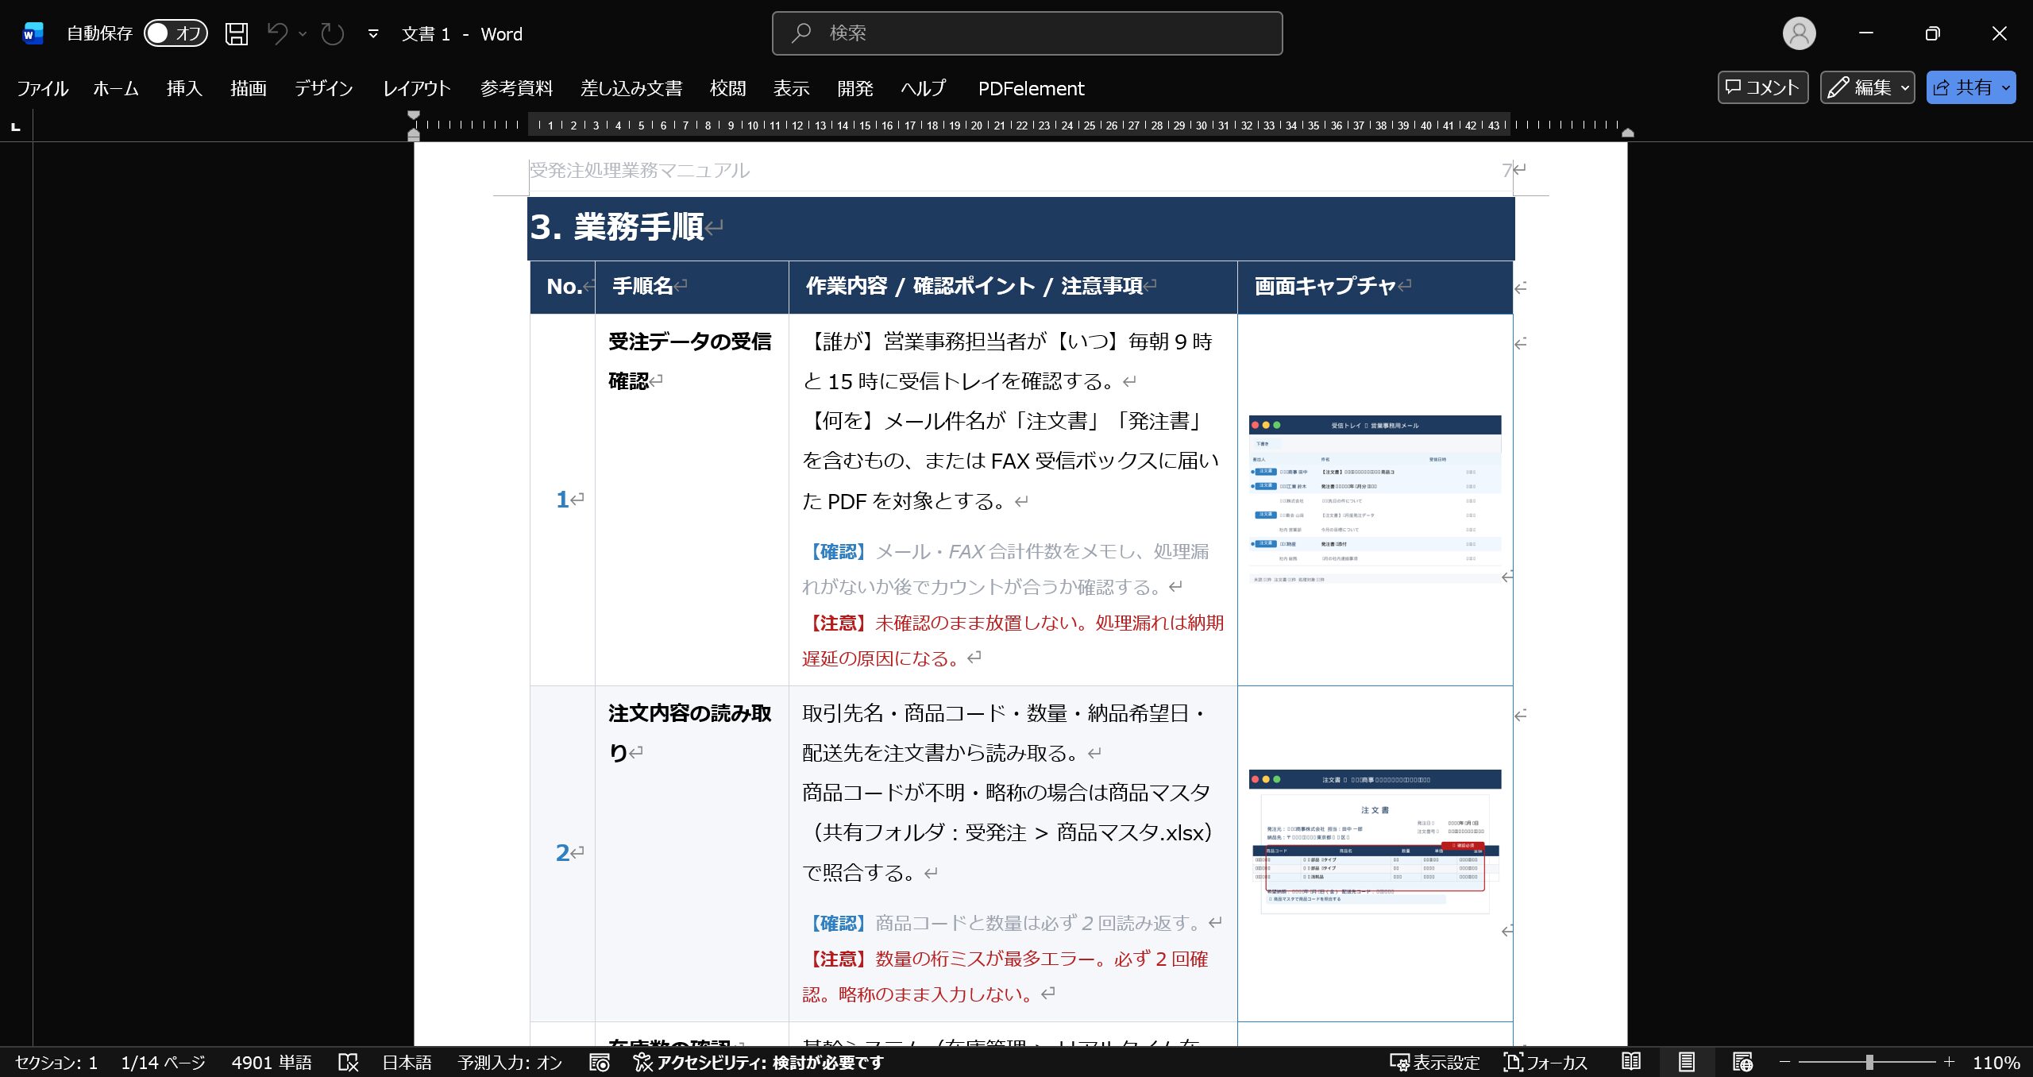Click the コメント button
Screen dimensions: 2033x1077
(1762, 87)
